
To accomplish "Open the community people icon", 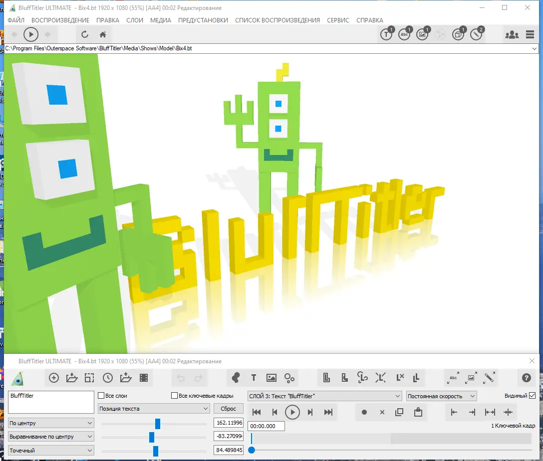I will tap(512, 34).
